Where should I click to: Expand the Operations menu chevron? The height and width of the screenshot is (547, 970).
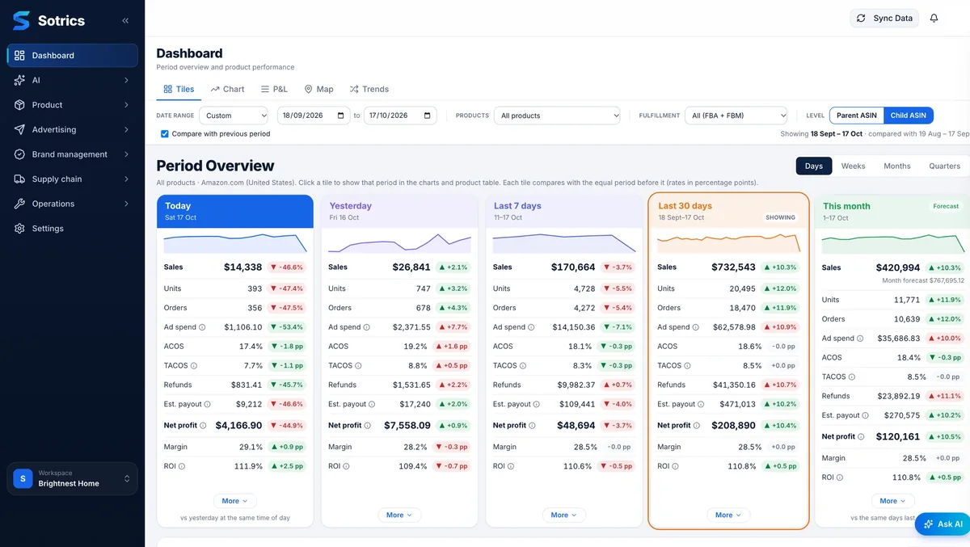tap(126, 204)
